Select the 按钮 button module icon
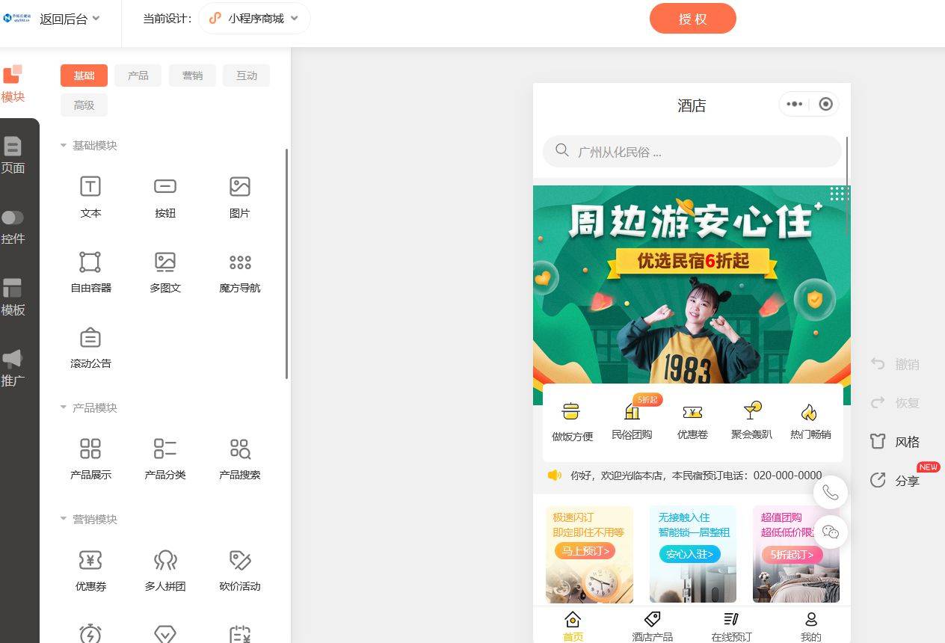This screenshot has width=945, height=643. click(164, 187)
